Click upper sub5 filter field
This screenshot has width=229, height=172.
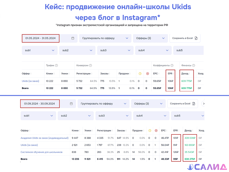188,50
